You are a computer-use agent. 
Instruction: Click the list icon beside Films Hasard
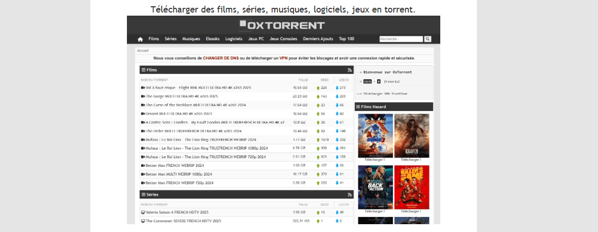(x=358, y=107)
